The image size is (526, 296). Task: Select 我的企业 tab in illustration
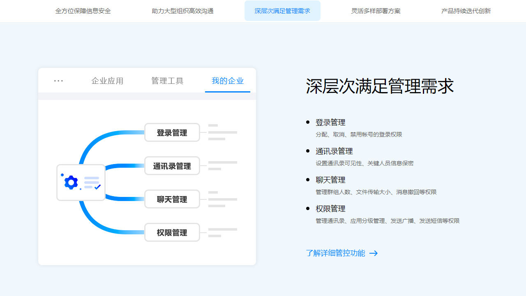pos(228,81)
